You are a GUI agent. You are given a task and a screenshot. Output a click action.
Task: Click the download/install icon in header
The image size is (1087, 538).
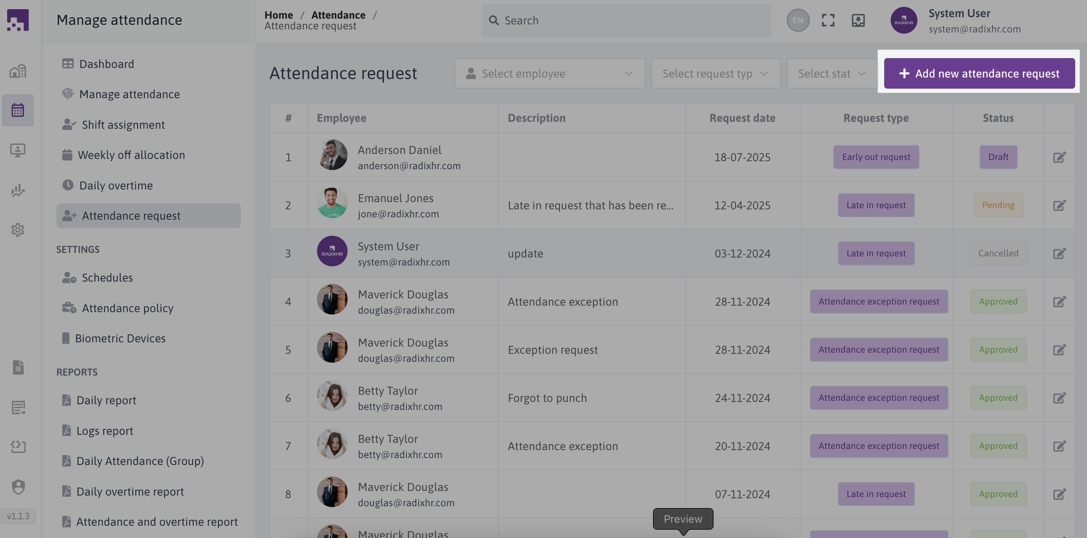coord(858,20)
